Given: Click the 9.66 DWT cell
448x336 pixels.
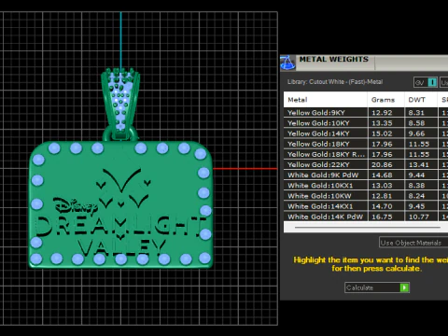Looking at the screenshot, I should click(421, 133).
